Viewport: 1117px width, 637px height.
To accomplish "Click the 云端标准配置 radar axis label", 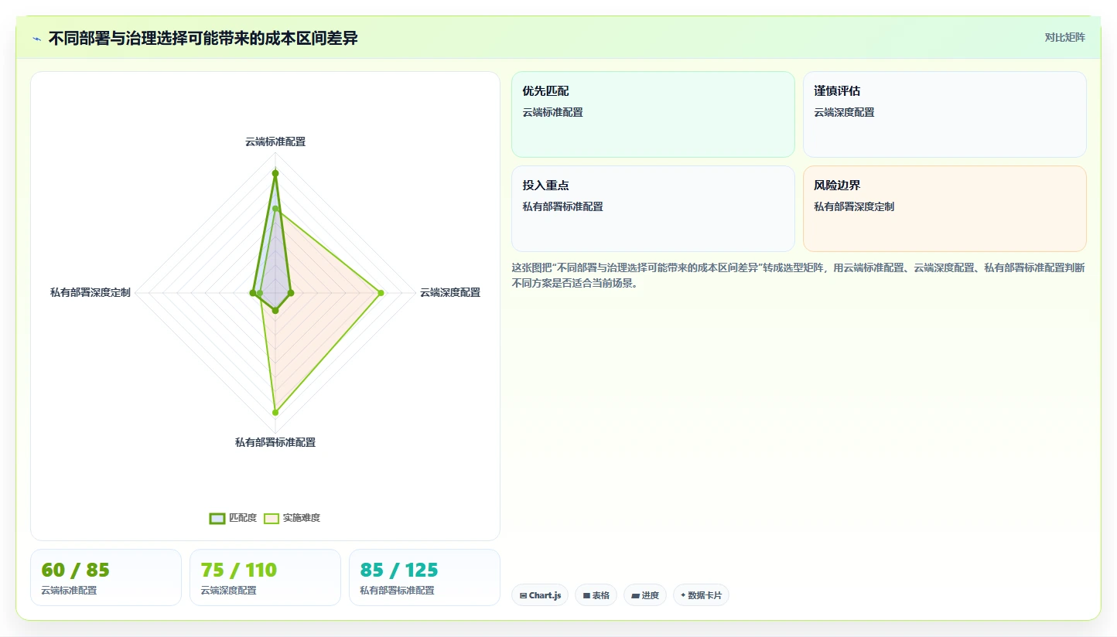I will click(275, 141).
